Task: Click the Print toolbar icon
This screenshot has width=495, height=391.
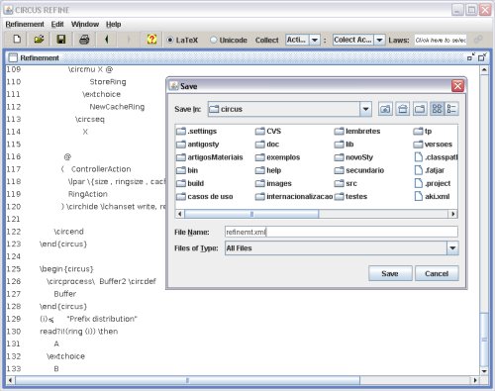Action: coord(84,40)
